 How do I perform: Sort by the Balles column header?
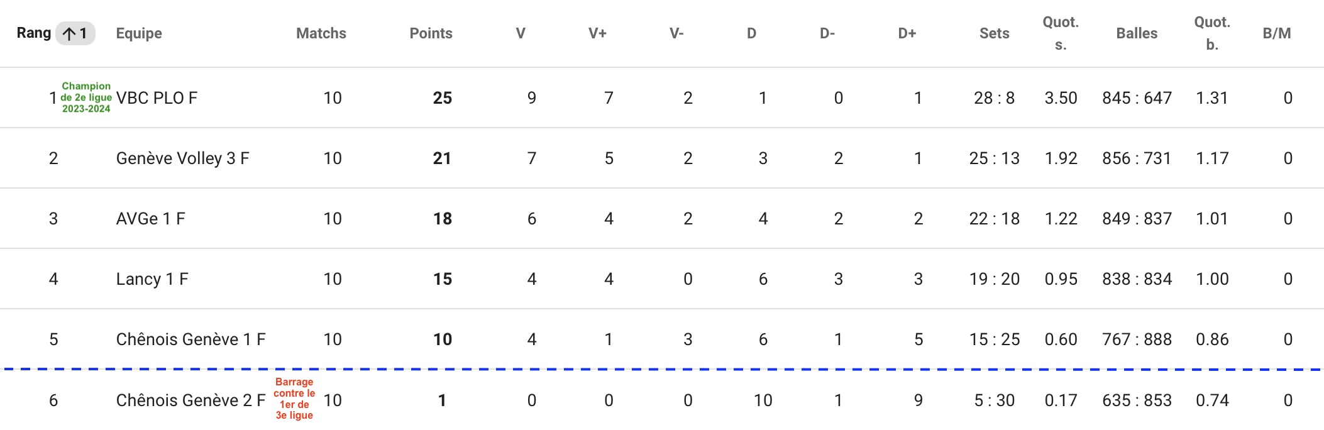click(x=1137, y=33)
